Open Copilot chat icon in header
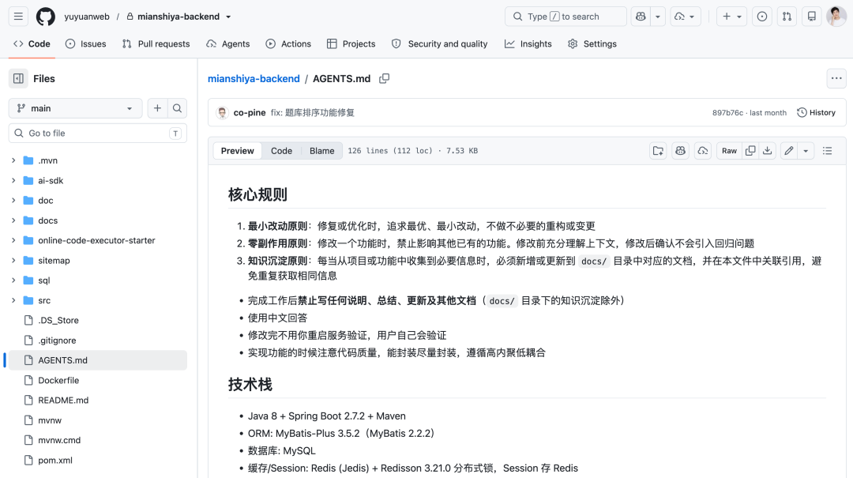853x478 pixels. (641, 17)
